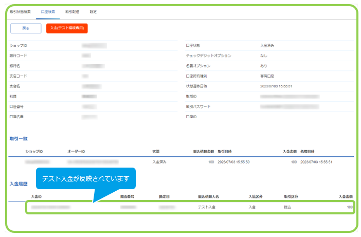Click the オーダーID column header in 取引一覧
The image size is (361, 237).
coord(76,152)
